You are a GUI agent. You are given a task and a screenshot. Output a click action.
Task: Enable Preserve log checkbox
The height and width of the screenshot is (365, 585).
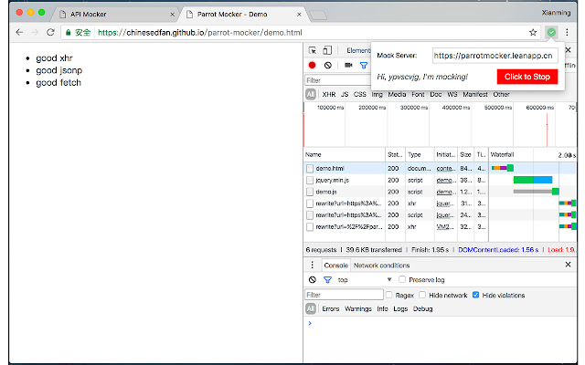click(x=402, y=279)
